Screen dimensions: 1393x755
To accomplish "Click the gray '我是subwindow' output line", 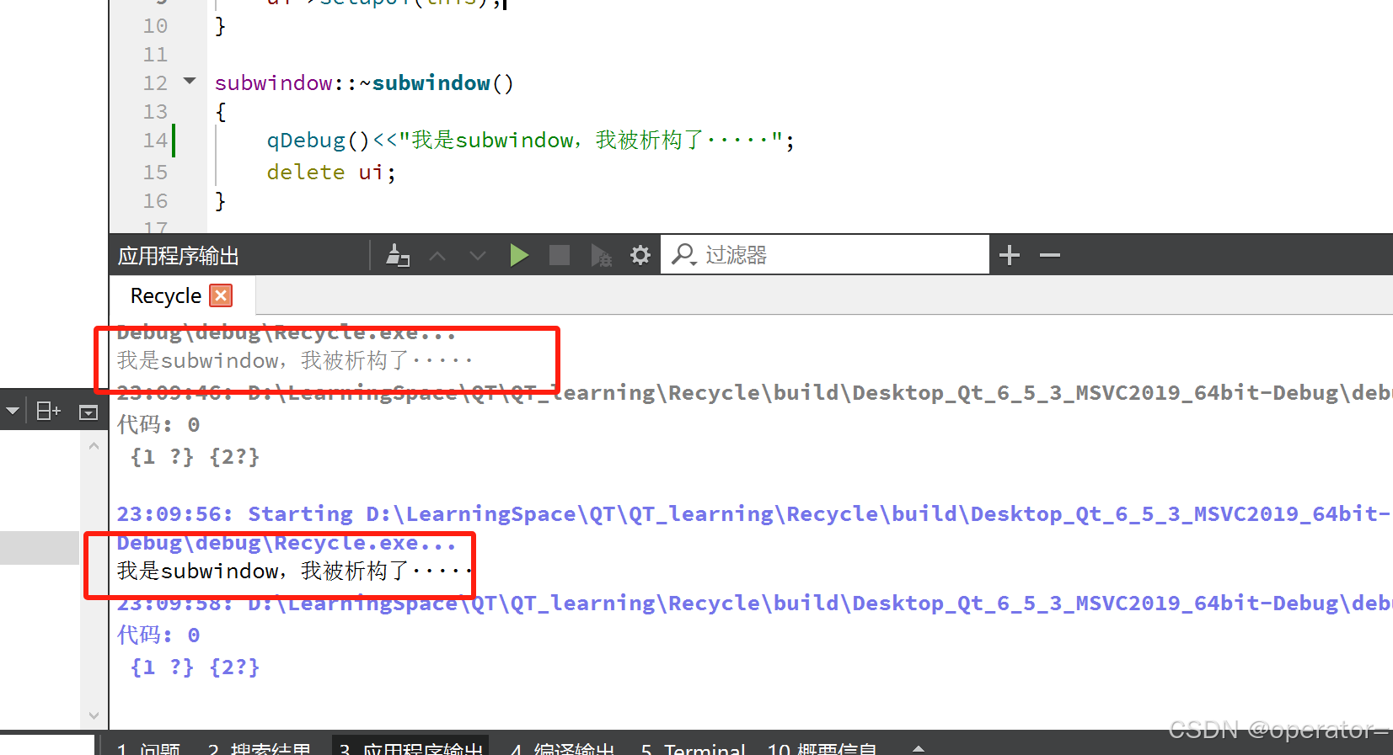I will pos(294,360).
